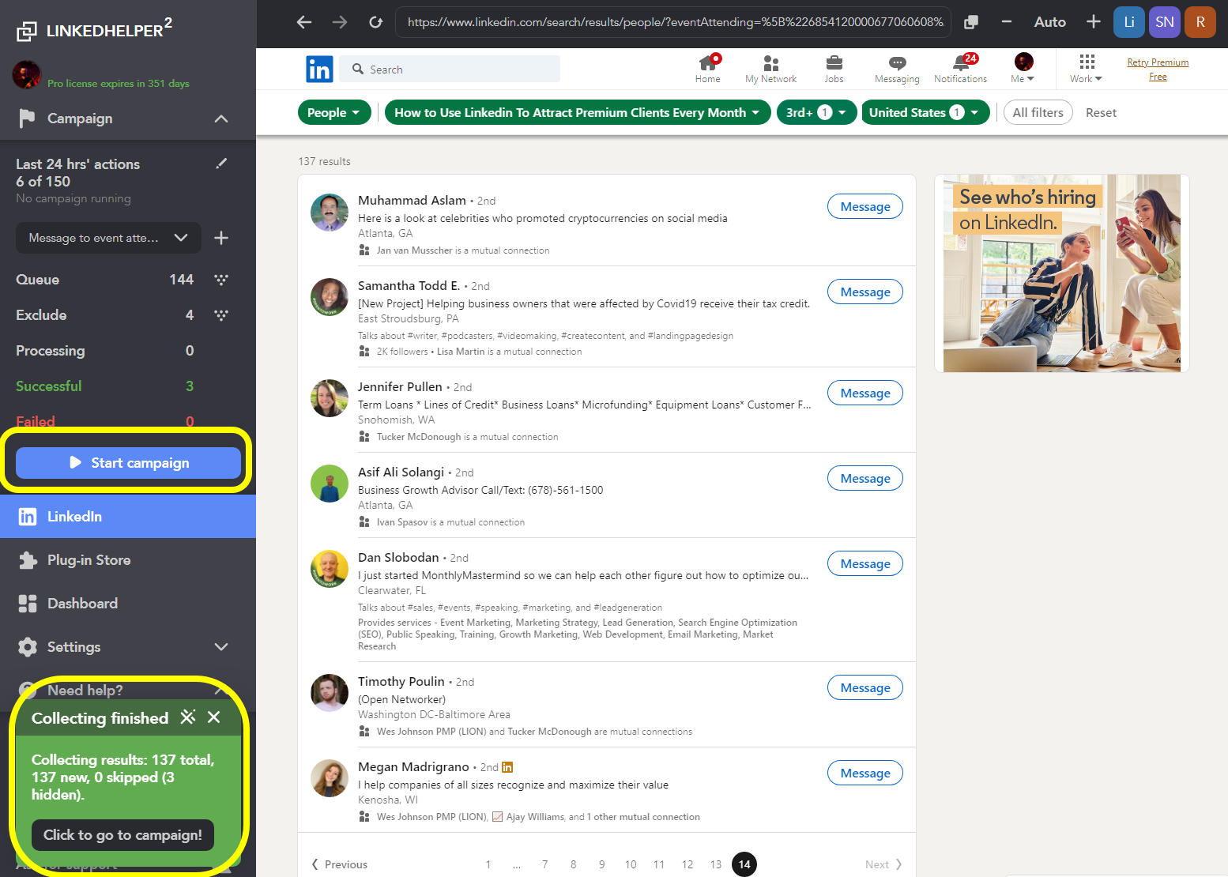Open the Jobs section
This screenshot has height=877, width=1228.
click(x=834, y=69)
